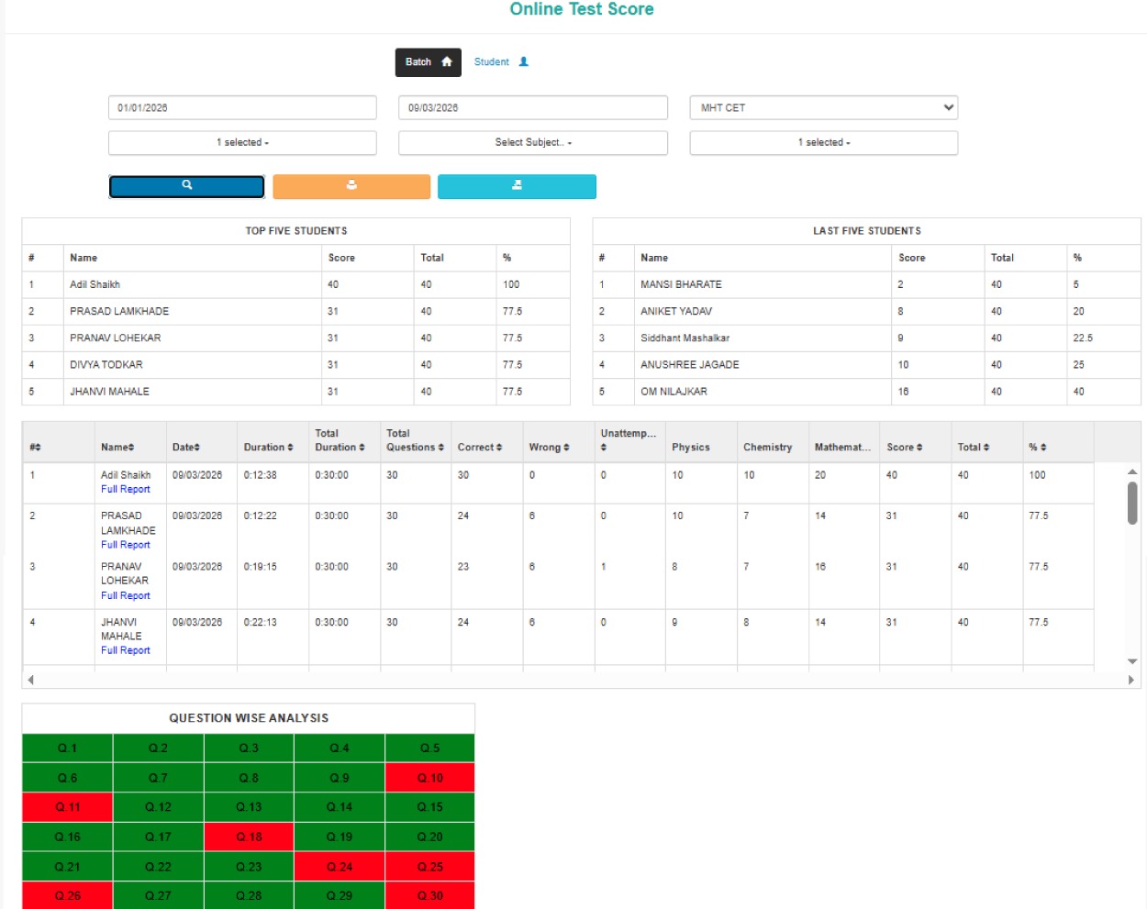
Task: Switch to the Student tab
Action: (500, 62)
